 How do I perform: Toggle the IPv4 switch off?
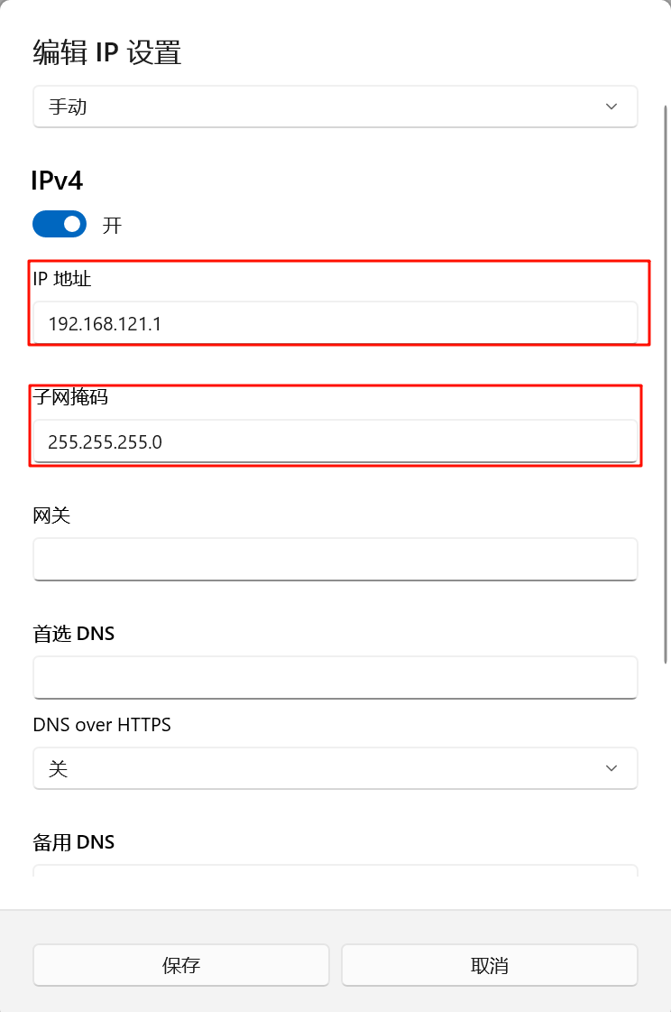59,224
